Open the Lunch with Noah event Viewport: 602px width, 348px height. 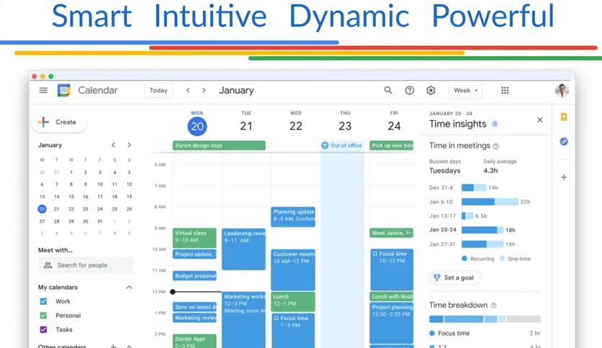(392, 296)
